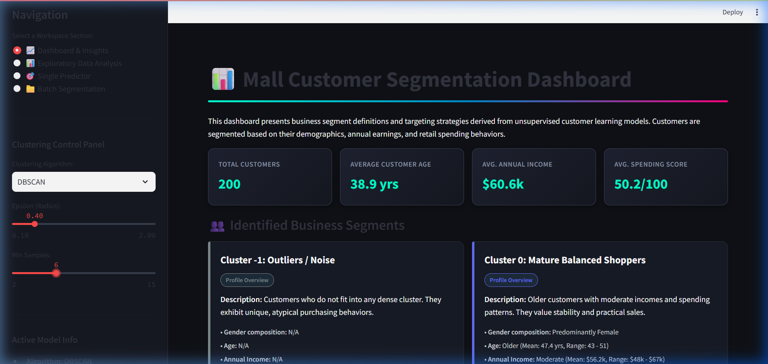Click the Min Samples slider handle
768x364 pixels.
[56, 273]
